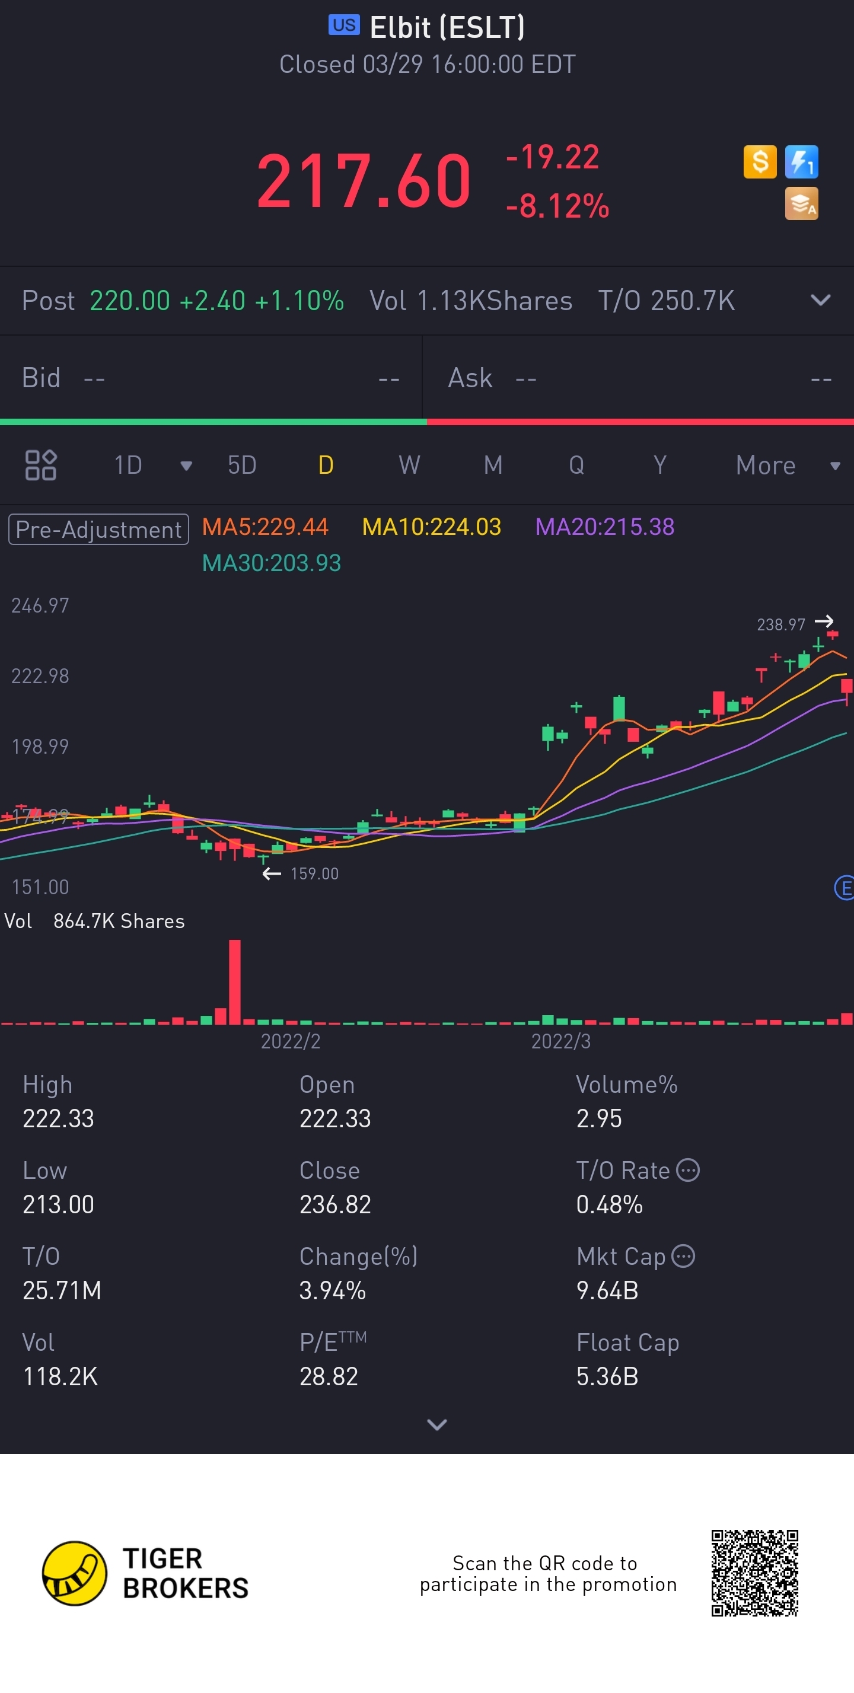Tap the MA30:203.93 indicator label
The height and width of the screenshot is (1693, 854).
click(272, 563)
